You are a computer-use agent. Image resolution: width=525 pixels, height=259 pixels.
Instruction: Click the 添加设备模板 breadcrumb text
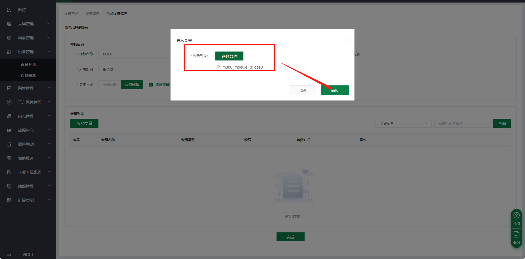117,14
